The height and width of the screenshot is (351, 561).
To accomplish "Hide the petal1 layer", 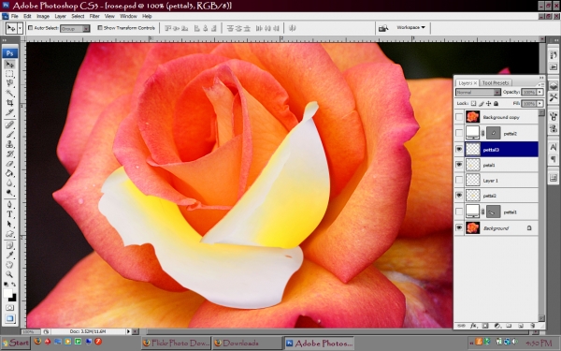I will click(459, 165).
